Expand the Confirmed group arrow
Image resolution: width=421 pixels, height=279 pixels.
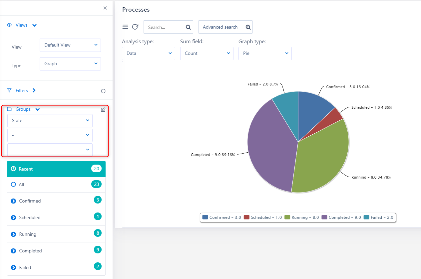tap(13, 201)
